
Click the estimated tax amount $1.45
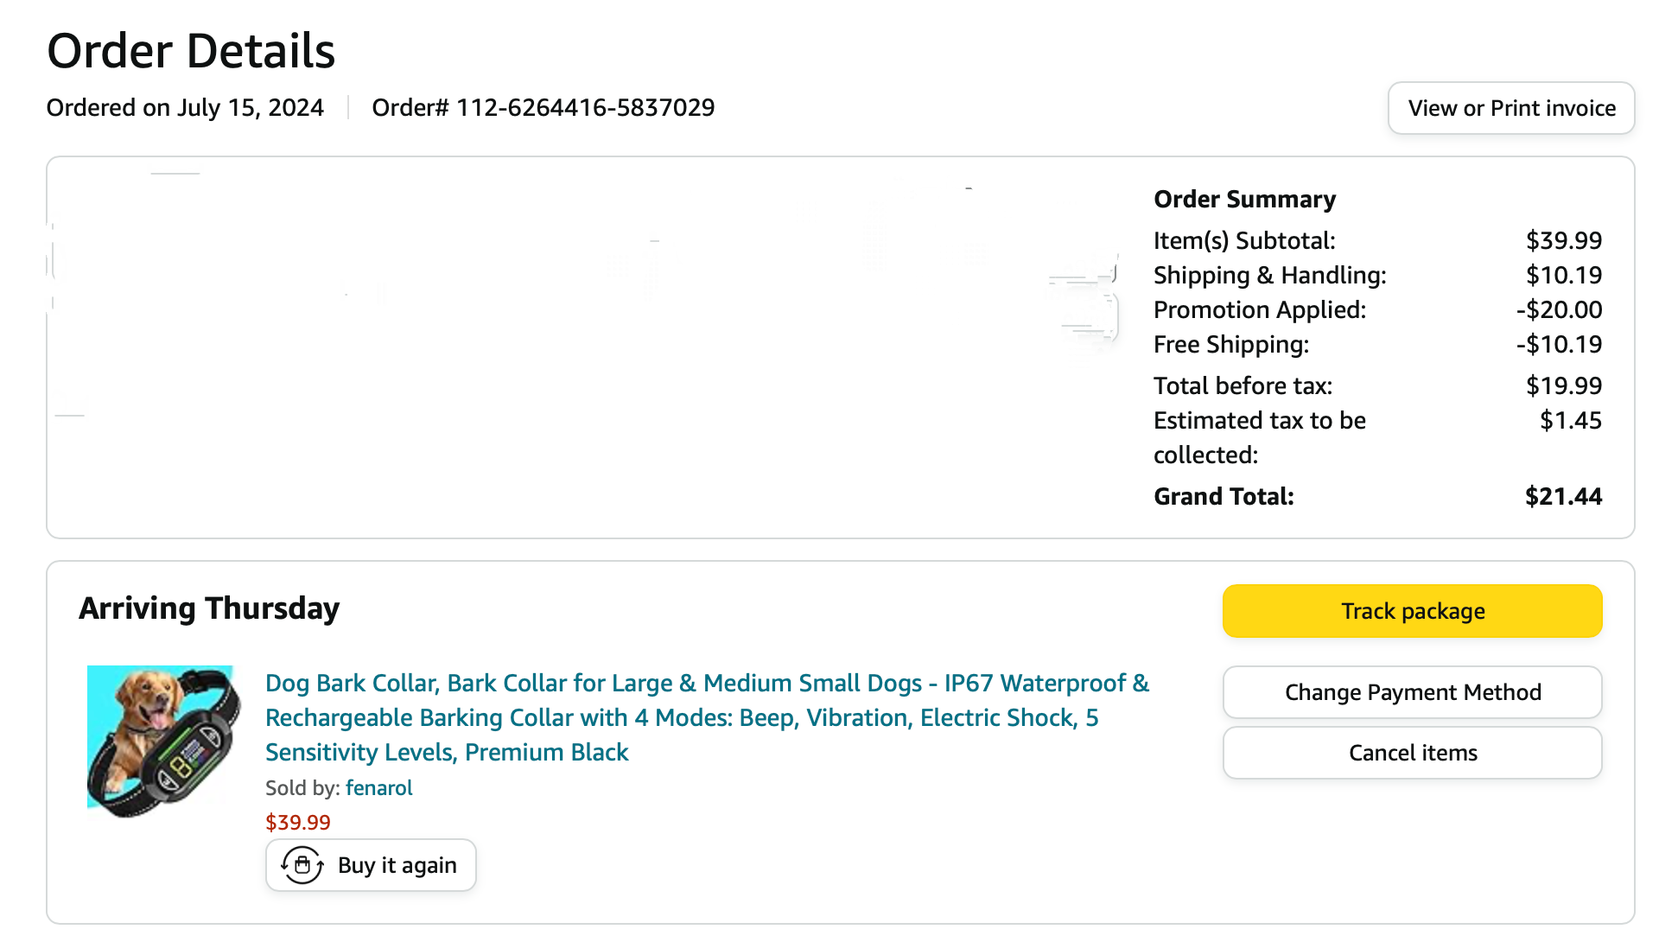pyautogui.click(x=1570, y=421)
